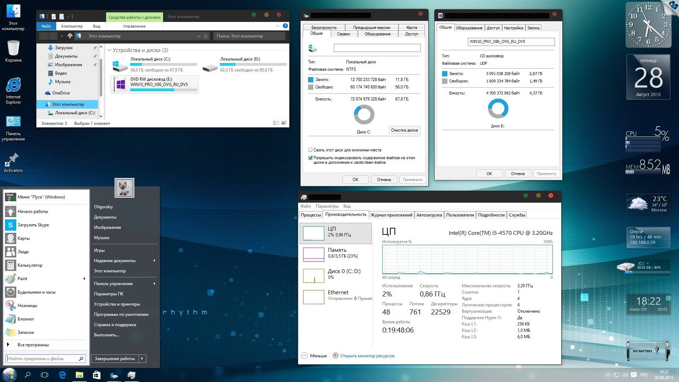This screenshot has width=679, height=382.
Task: Switch to the Explorer large icons view button
Action: pos(284,123)
